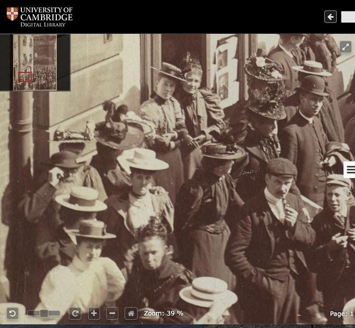This screenshot has width=355, height=328.
Task: Click the University of Cambridge Digital Library logo
Action: [x=40, y=17]
